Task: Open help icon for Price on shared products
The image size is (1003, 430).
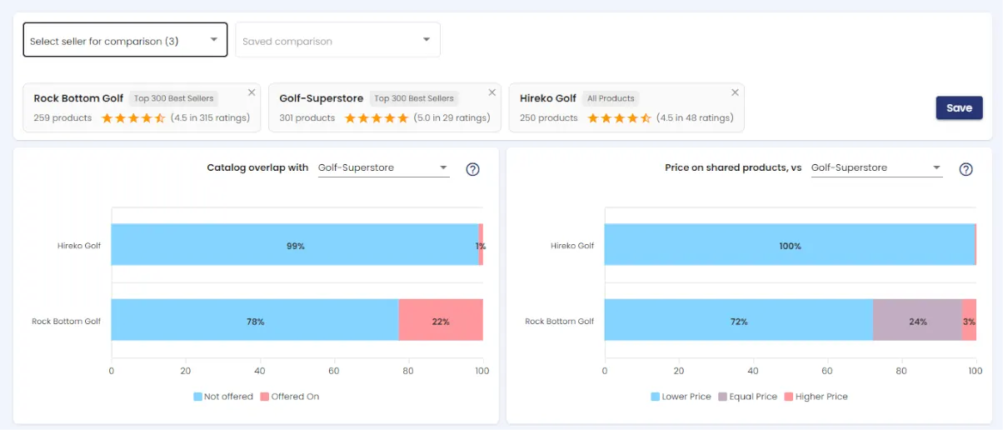Action: pos(966,169)
